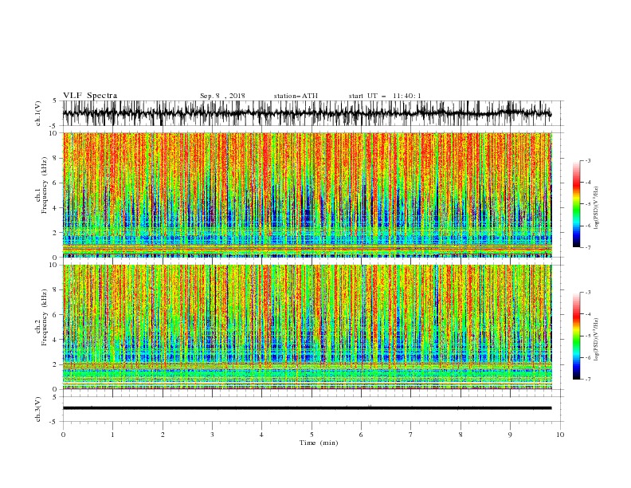
Task: Click time axis tick label "2"
Action: (163, 435)
